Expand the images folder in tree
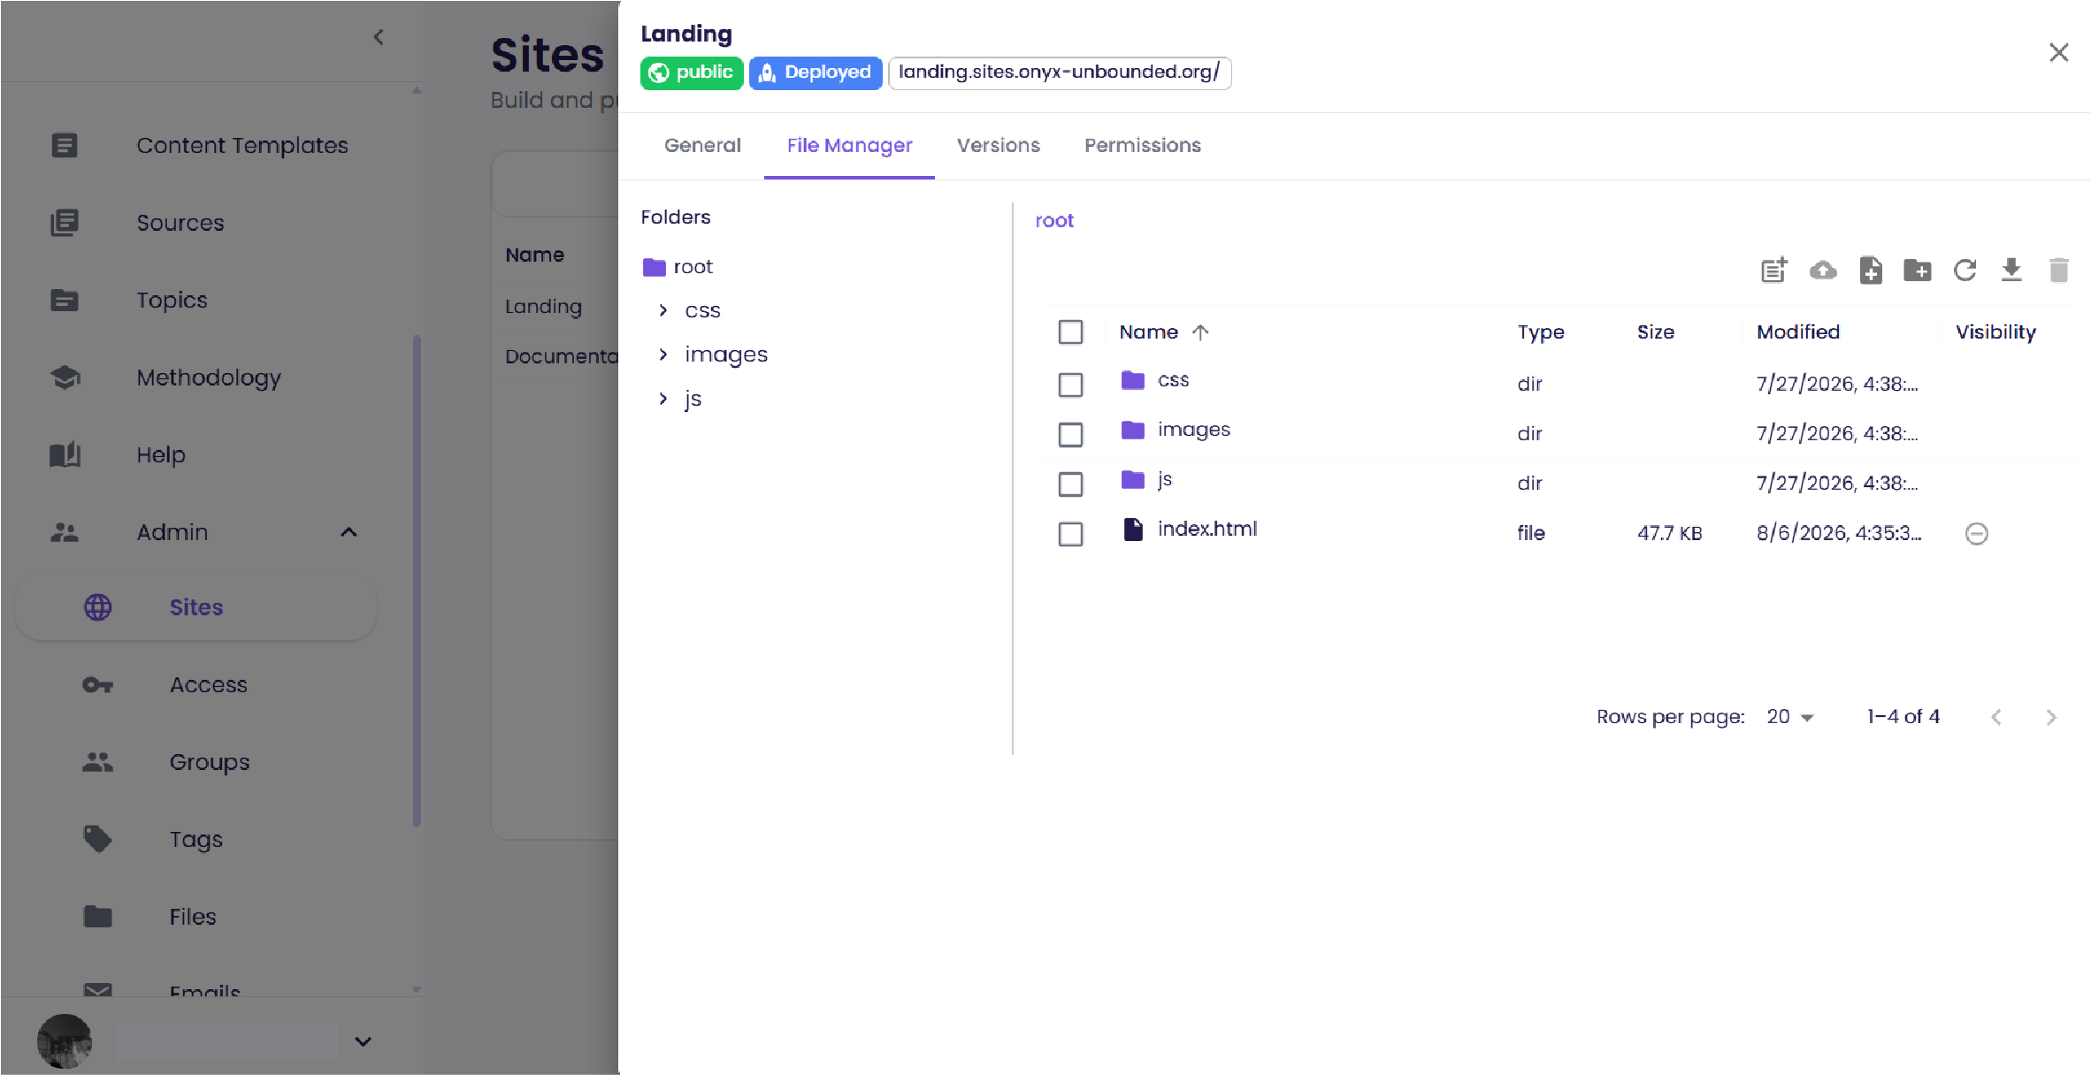Screen dimensions: 2091x1075 (x=663, y=355)
